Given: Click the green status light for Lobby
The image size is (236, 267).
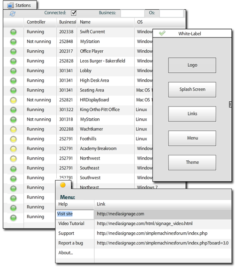Looking at the screenshot, I should click(13, 71).
